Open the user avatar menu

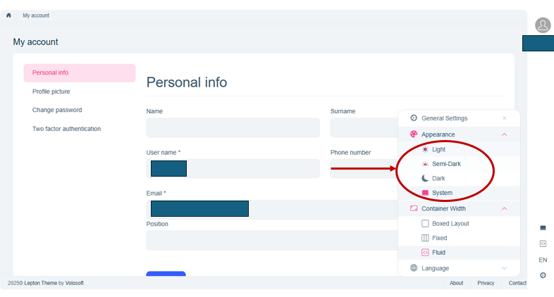543,25
